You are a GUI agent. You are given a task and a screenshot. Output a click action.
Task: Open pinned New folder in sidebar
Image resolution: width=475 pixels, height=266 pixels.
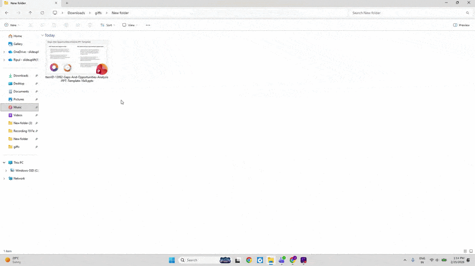pos(20,139)
